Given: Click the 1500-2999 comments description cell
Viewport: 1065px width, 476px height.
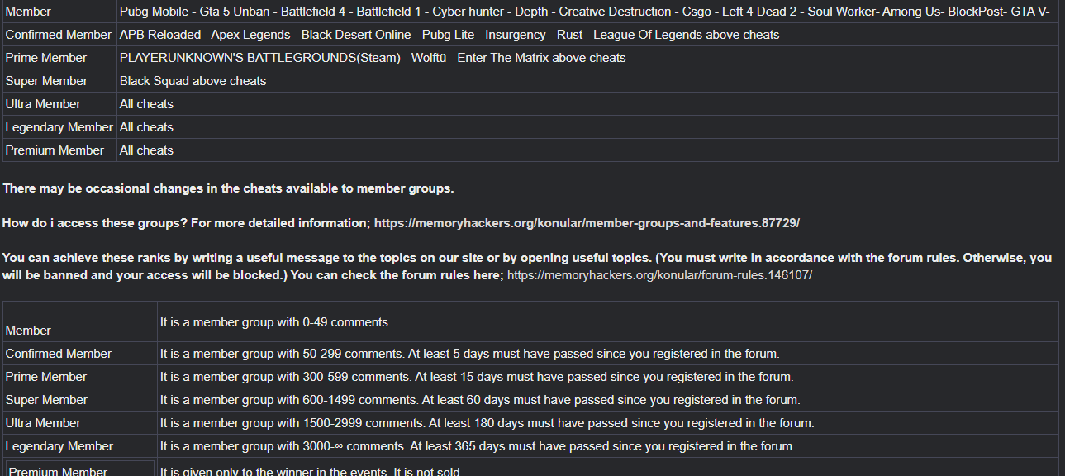Looking at the screenshot, I should tap(608, 423).
